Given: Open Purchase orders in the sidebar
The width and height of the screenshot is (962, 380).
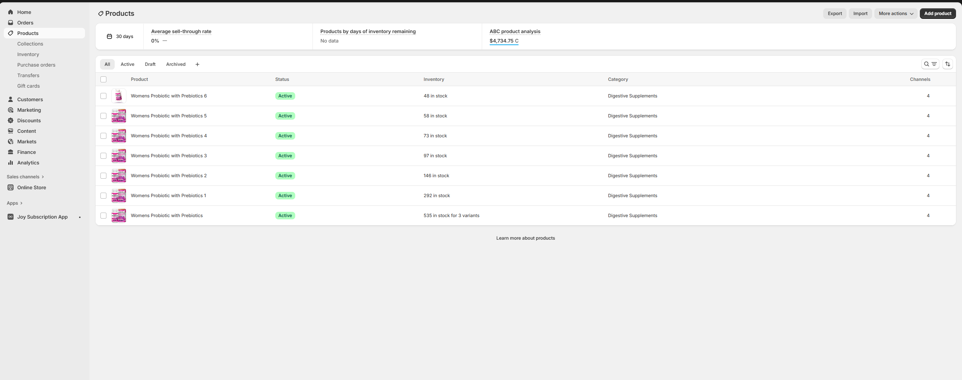Looking at the screenshot, I should click(x=36, y=65).
